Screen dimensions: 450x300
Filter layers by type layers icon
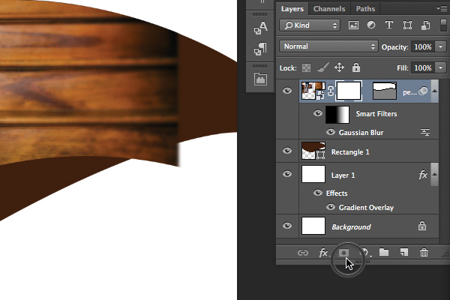[x=388, y=25]
